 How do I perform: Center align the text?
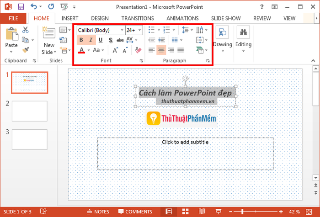point(161,50)
